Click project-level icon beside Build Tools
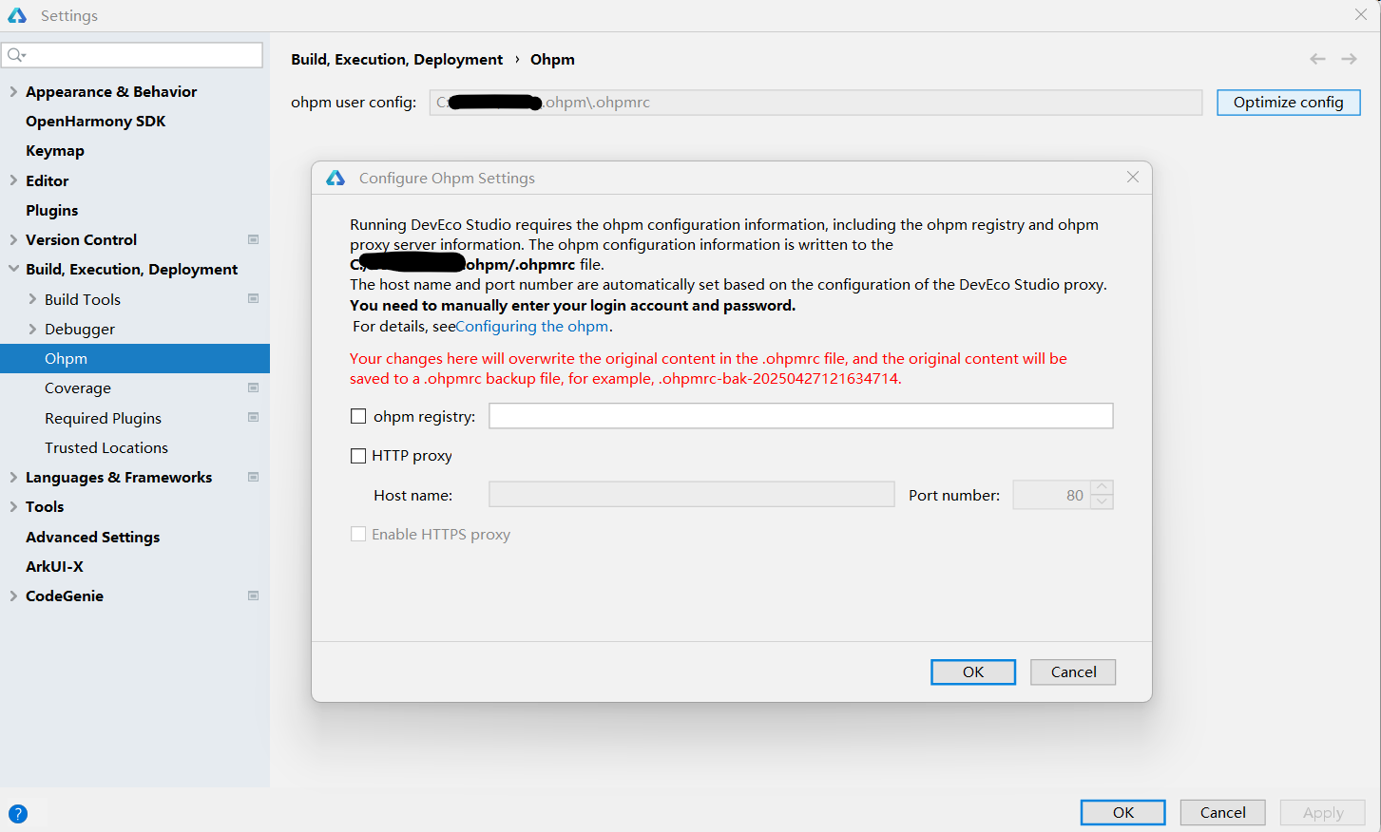 [x=253, y=298]
